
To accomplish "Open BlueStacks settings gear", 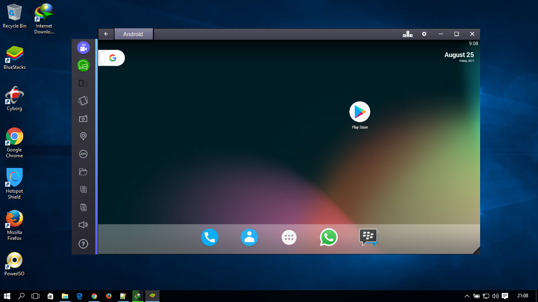I will point(424,34).
